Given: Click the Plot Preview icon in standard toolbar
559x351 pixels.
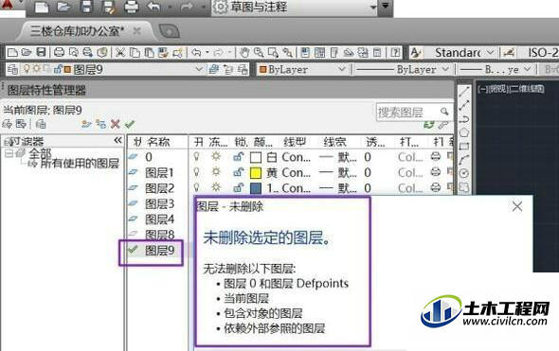Looking at the screenshot, I should click(x=74, y=53).
